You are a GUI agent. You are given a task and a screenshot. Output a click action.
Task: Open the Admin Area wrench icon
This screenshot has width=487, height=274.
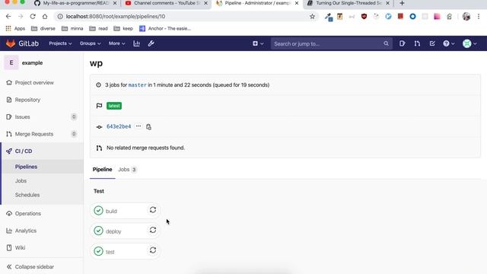tap(151, 43)
